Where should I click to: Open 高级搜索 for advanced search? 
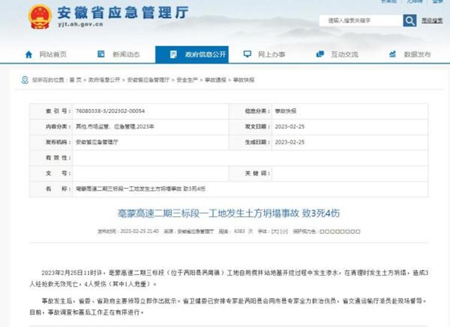[x=432, y=21]
